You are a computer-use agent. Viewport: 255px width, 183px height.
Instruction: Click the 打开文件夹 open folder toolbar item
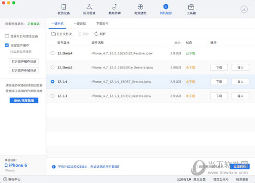[x=62, y=34]
